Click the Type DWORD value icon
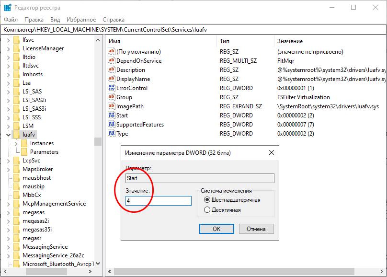The width and height of the screenshot is (387, 277). pos(111,134)
